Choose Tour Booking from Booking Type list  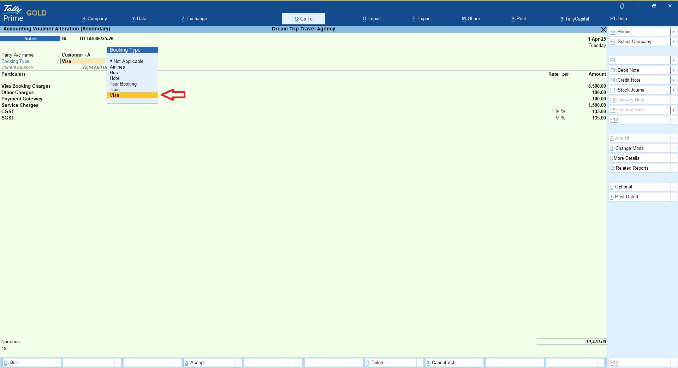point(123,84)
